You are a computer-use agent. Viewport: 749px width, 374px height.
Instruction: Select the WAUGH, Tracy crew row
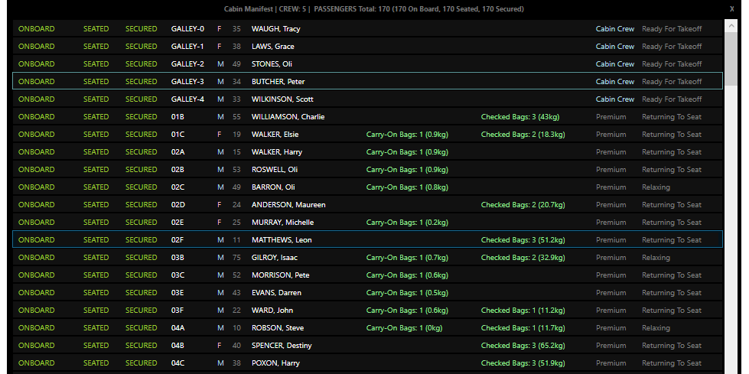pyautogui.click(x=367, y=28)
